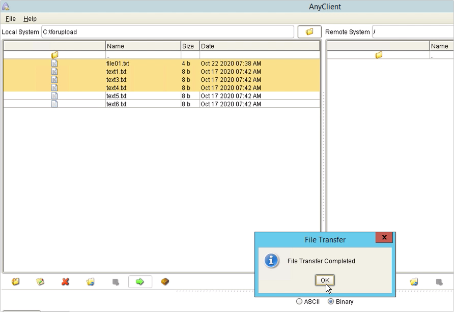Click the refresh folder icon on remote side

point(414,282)
